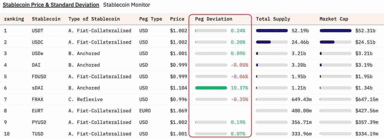This screenshot has height=139, width=384.
Task: Click the Total Supply column header
Action: (273, 19)
